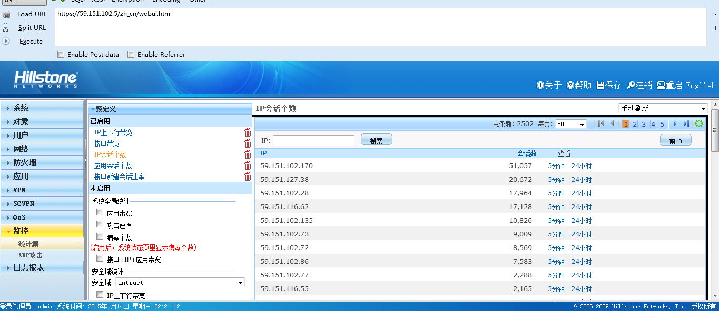719x311 pixels.
Task: Click the Split URL icon
Action: pyautogui.click(x=6, y=28)
